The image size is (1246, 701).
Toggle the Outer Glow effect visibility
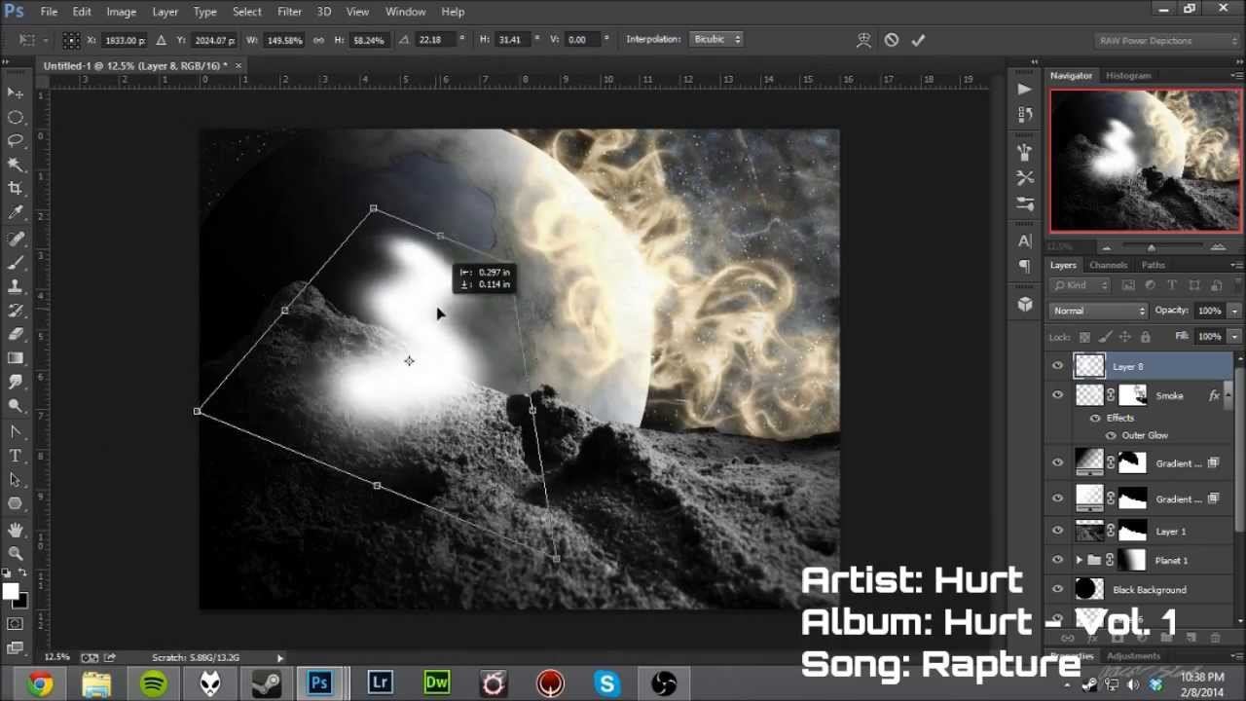click(1111, 435)
